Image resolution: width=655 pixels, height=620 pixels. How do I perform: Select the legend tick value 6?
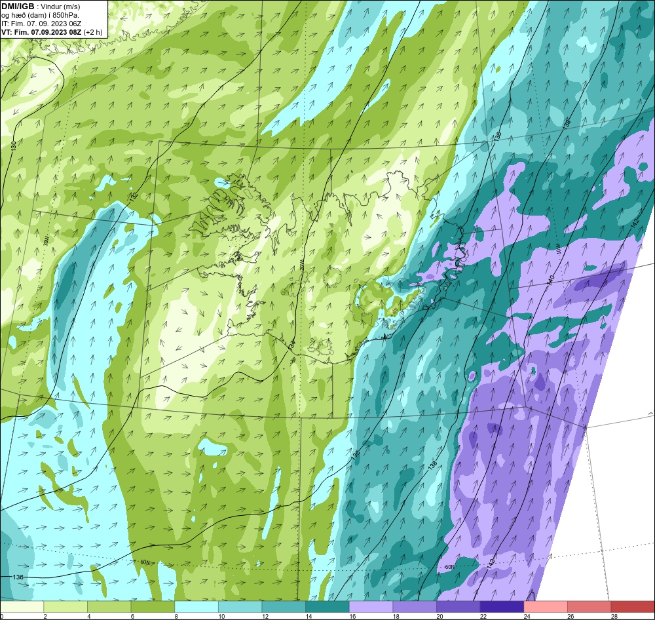tap(132, 616)
